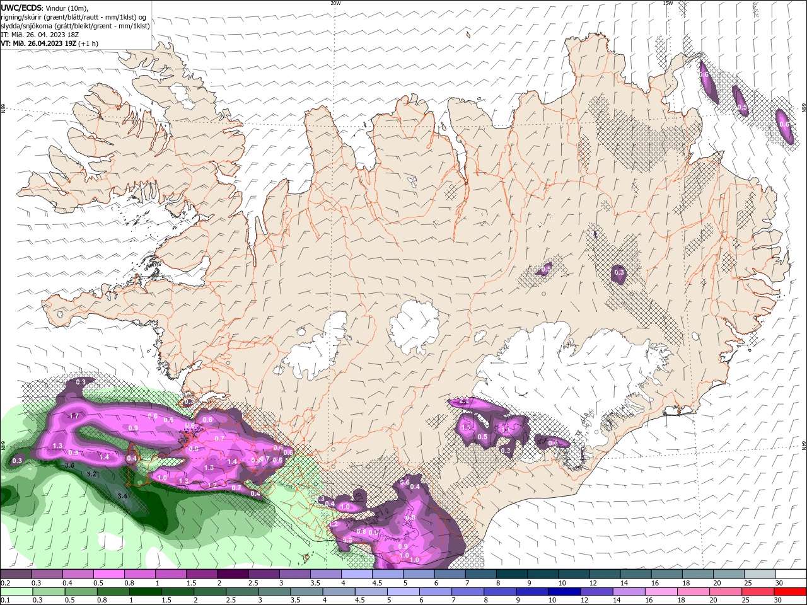Click the '18' label under the snow scale
The width and height of the screenshot is (807, 605).
click(686, 583)
